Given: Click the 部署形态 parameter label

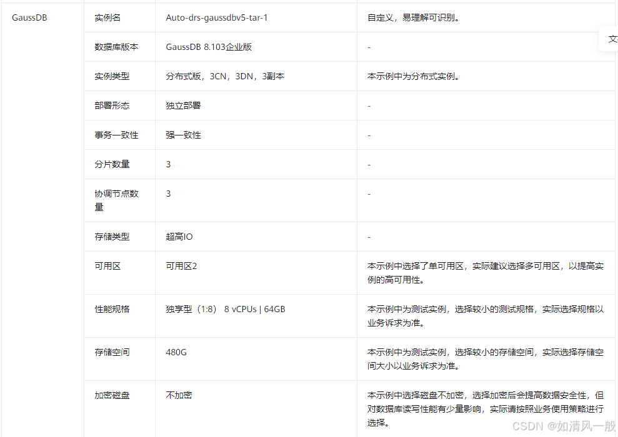Looking at the screenshot, I should (112, 106).
